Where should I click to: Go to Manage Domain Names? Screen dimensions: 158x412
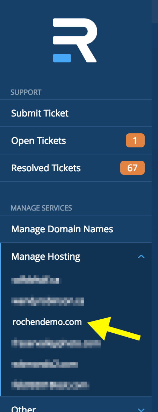click(76, 229)
